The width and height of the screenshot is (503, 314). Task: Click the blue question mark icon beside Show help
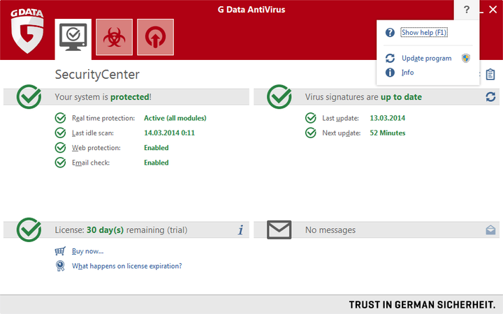tap(390, 32)
